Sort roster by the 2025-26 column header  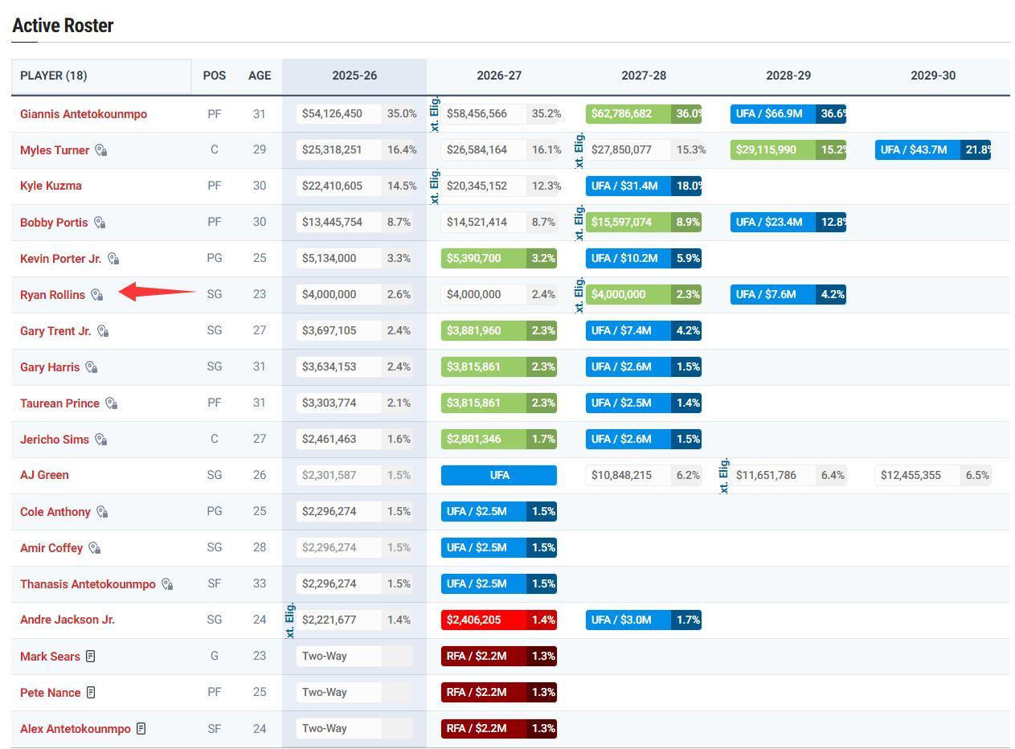354,76
